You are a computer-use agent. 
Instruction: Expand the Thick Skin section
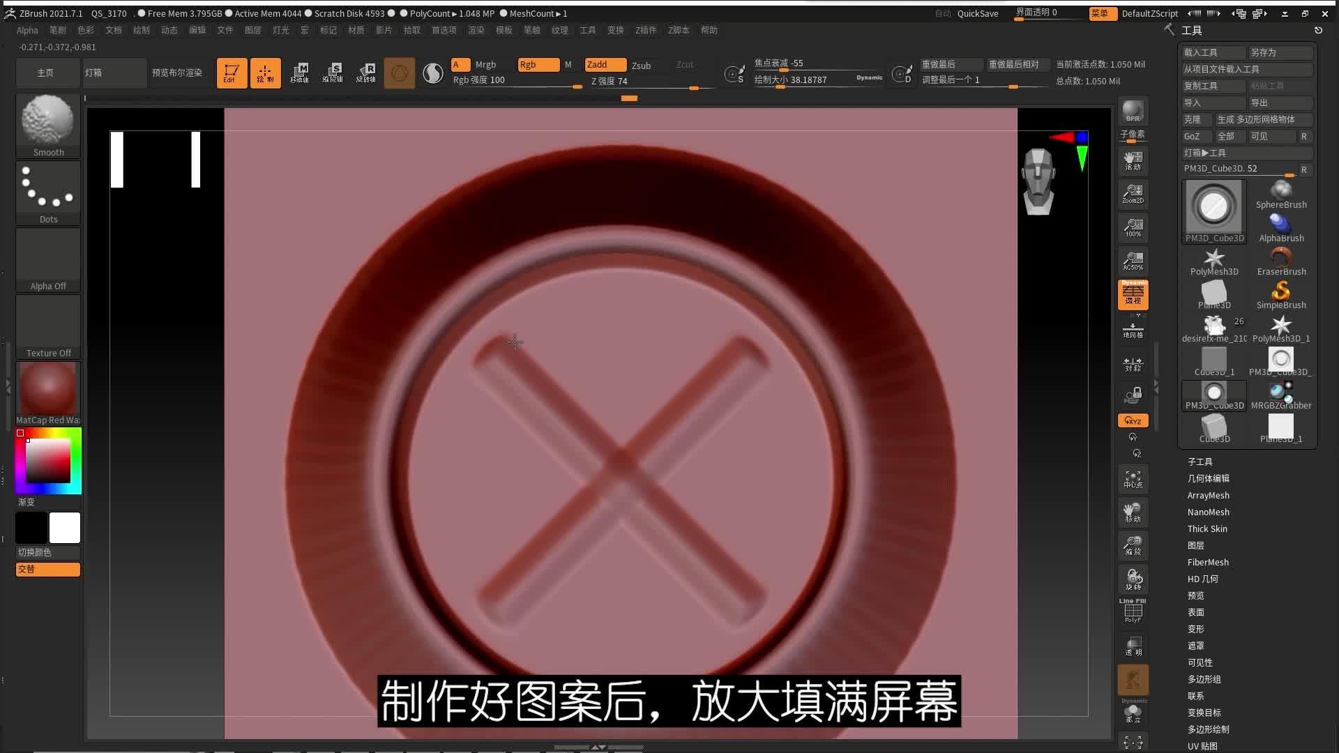[x=1207, y=528]
